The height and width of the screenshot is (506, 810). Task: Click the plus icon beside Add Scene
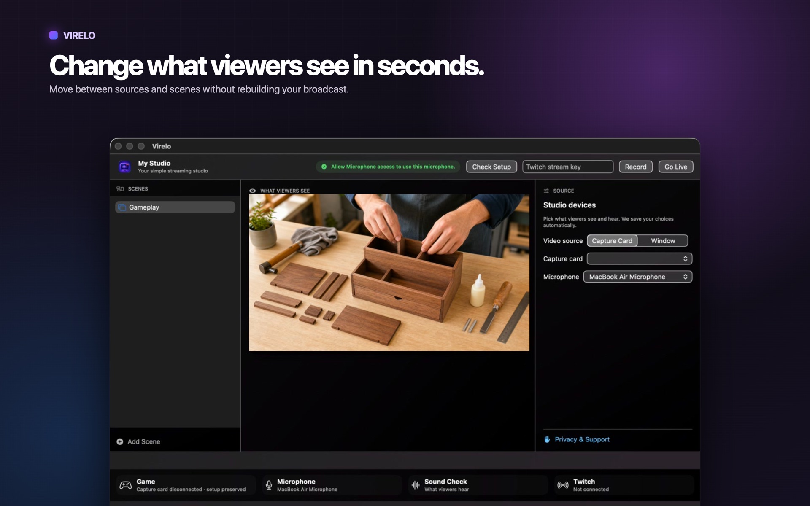(120, 441)
